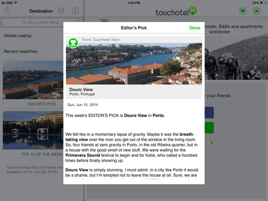Image resolution: width=268 pixels, height=201 pixels.
Task: Open the Top 10 of the Week card
Action: [x=33, y=135]
